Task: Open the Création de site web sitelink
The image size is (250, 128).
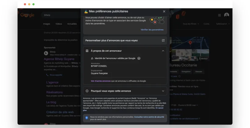Action: coord(60,112)
